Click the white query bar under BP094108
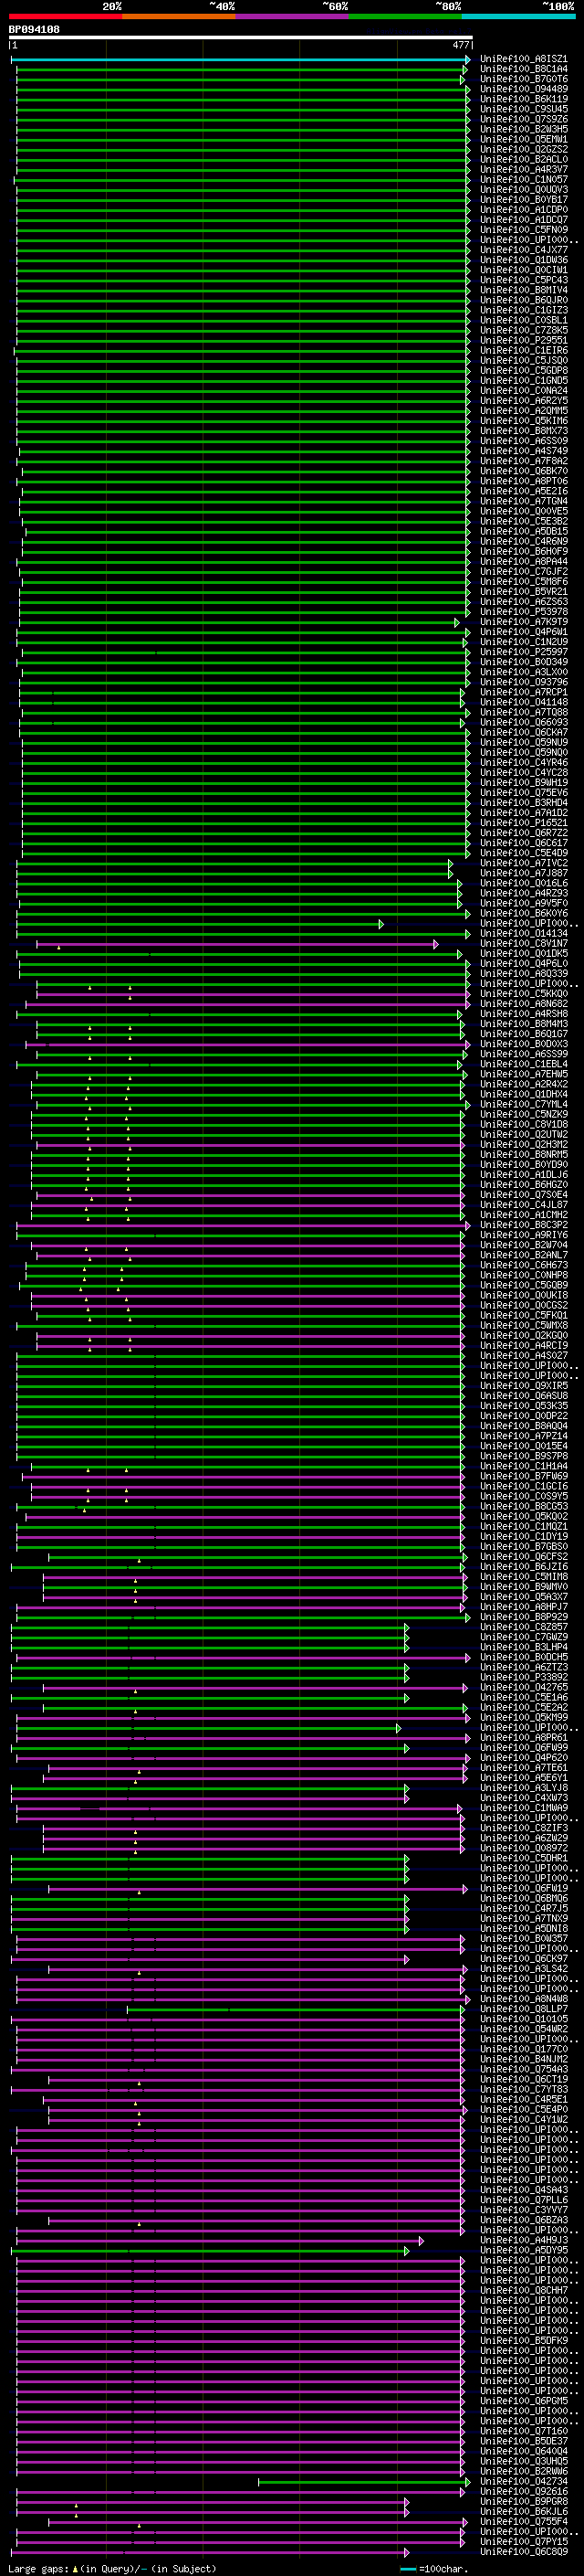 click(x=241, y=37)
